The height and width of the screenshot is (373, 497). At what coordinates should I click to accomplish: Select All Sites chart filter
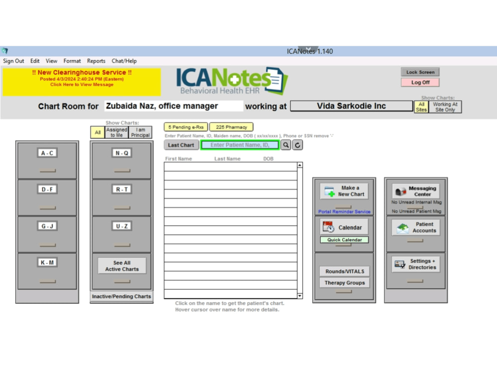click(421, 107)
